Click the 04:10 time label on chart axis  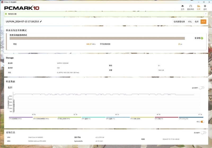(117, 115)
